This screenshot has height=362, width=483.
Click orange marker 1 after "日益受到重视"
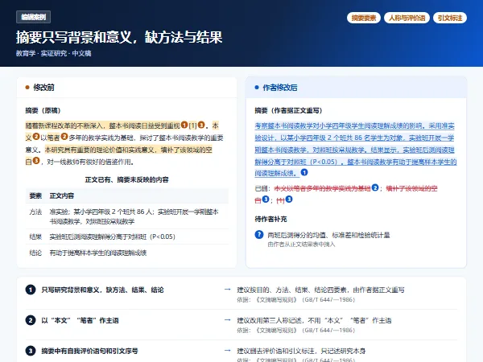(x=184, y=125)
